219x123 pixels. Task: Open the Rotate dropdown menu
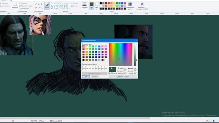[24, 9]
